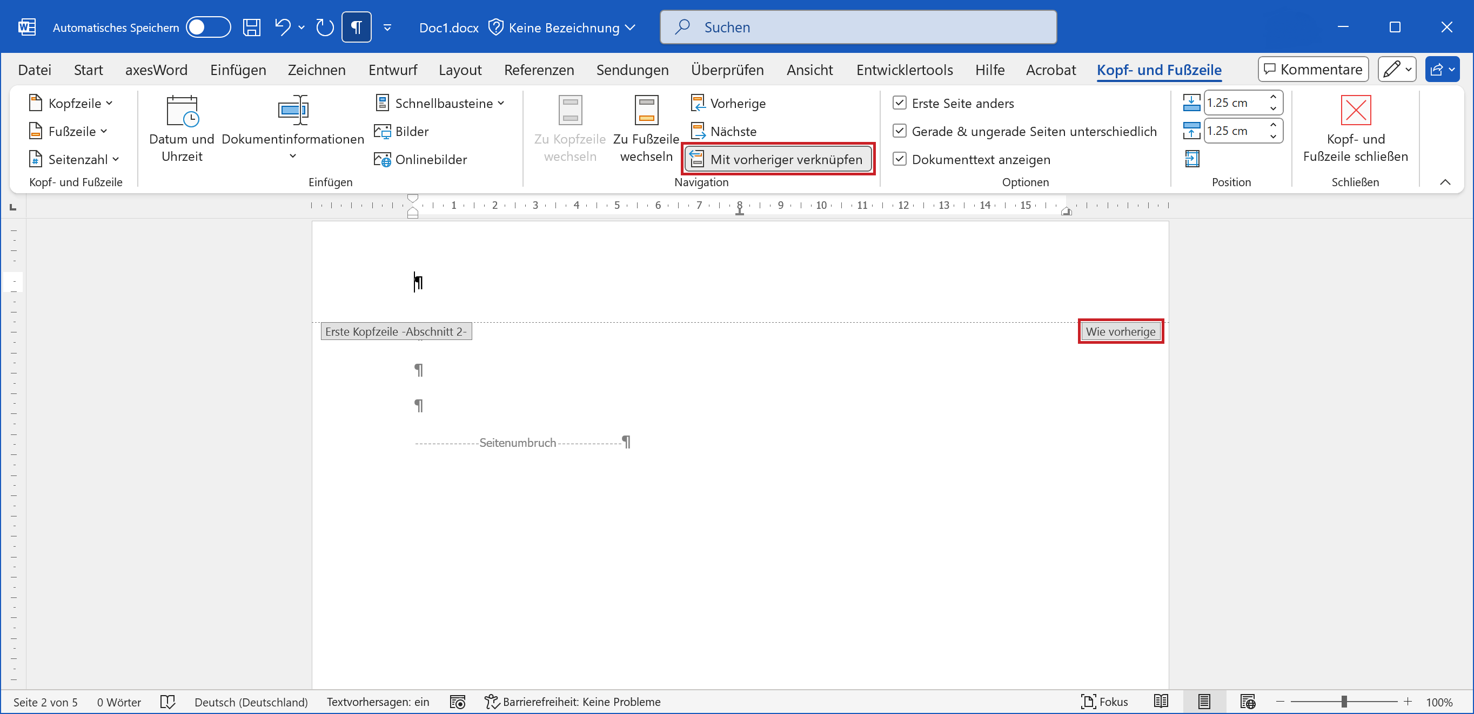Viewport: 1474px width, 714px height.
Task: Switch to read mode view icon
Action: click(x=1161, y=702)
